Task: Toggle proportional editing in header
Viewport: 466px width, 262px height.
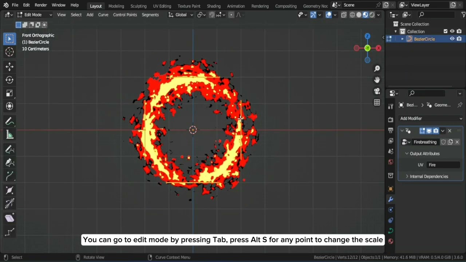Action: point(231,15)
